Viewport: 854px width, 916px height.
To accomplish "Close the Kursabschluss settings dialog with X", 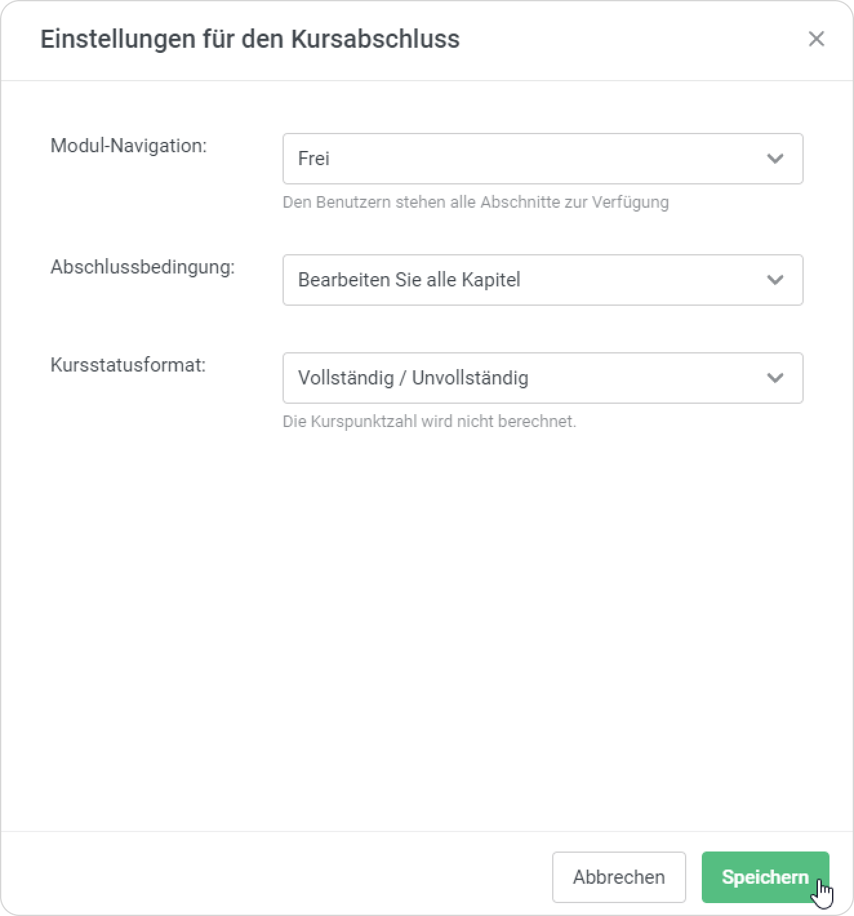I will tap(816, 39).
